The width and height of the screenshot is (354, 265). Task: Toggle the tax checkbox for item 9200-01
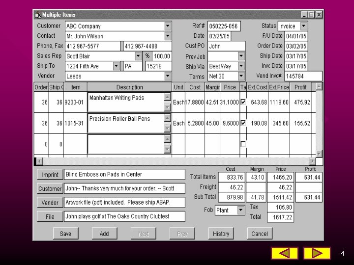243,102
